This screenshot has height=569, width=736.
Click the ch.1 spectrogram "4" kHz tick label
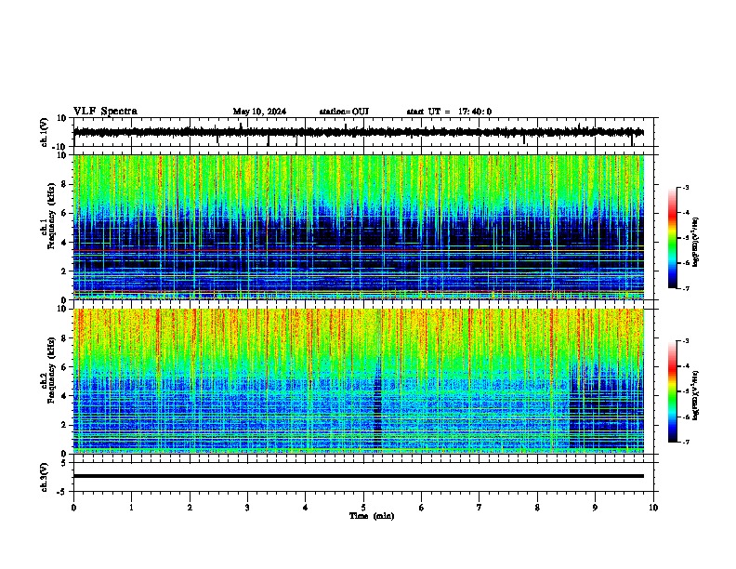[x=64, y=243]
